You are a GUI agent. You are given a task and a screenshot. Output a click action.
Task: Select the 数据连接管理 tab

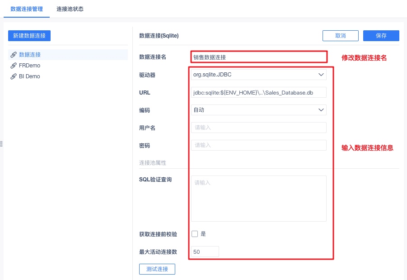tap(27, 9)
